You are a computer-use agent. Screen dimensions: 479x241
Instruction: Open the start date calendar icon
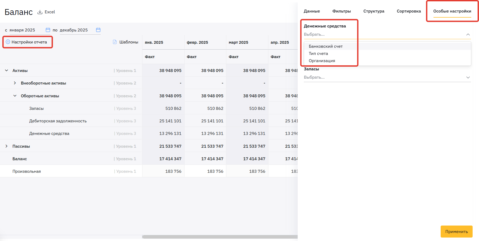[48, 30]
